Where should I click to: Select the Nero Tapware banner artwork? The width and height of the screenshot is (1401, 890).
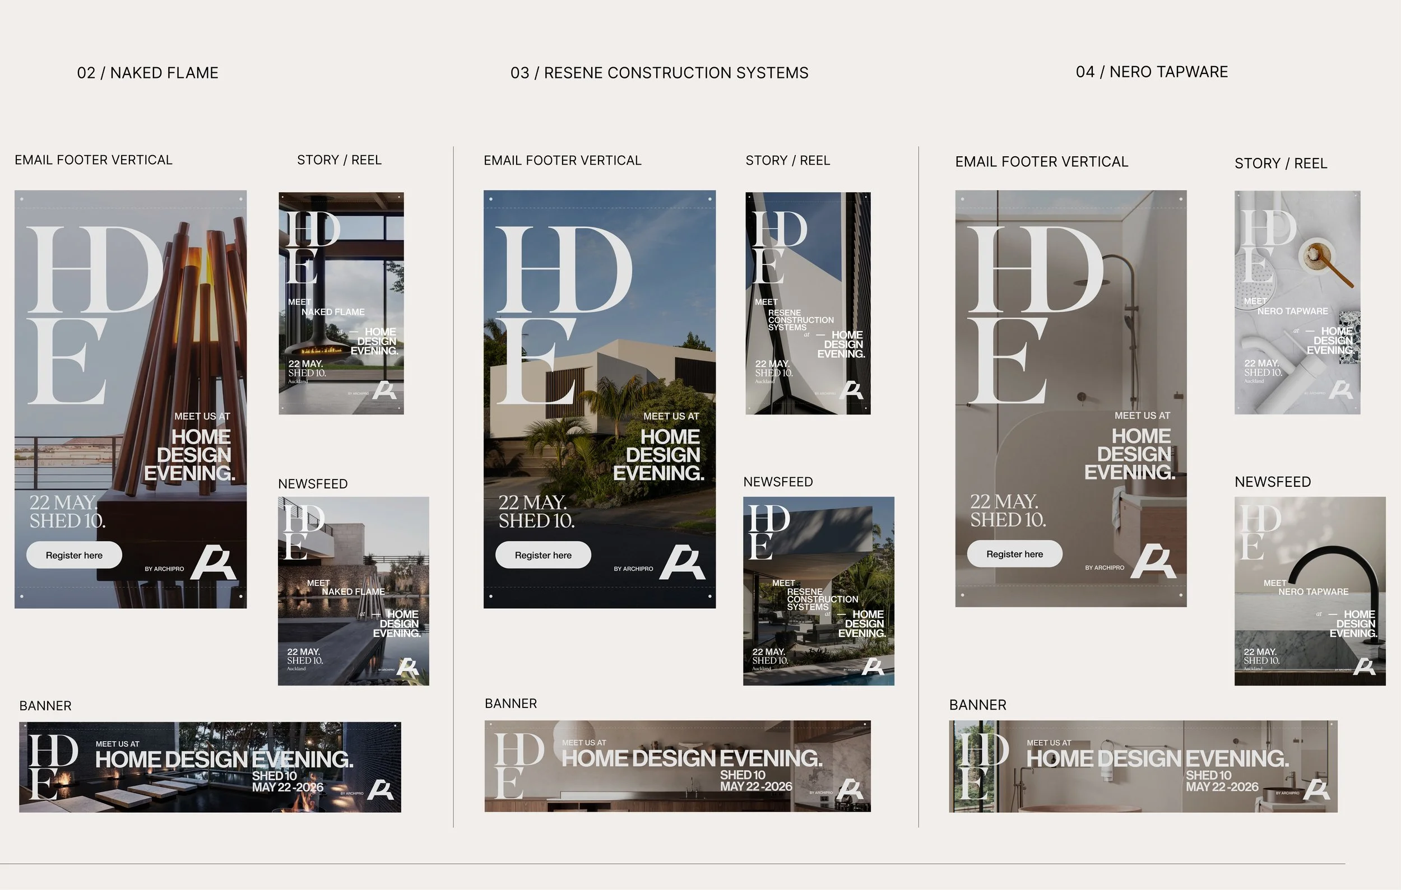[x=1143, y=766]
